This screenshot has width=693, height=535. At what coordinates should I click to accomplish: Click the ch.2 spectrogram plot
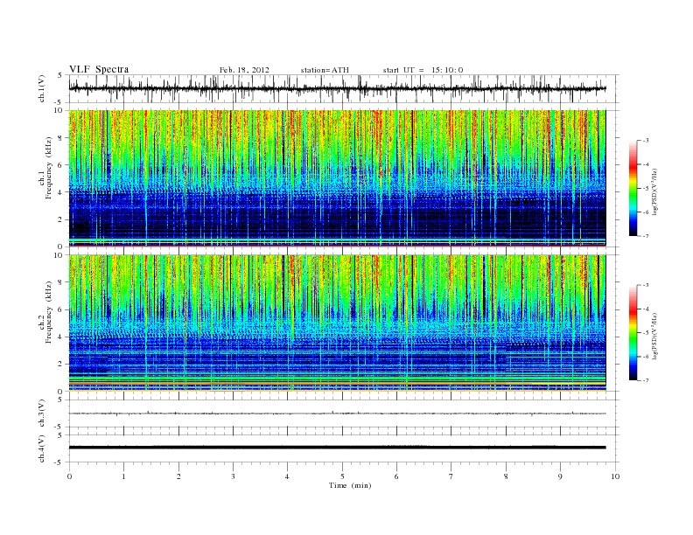(x=337, y=323)
